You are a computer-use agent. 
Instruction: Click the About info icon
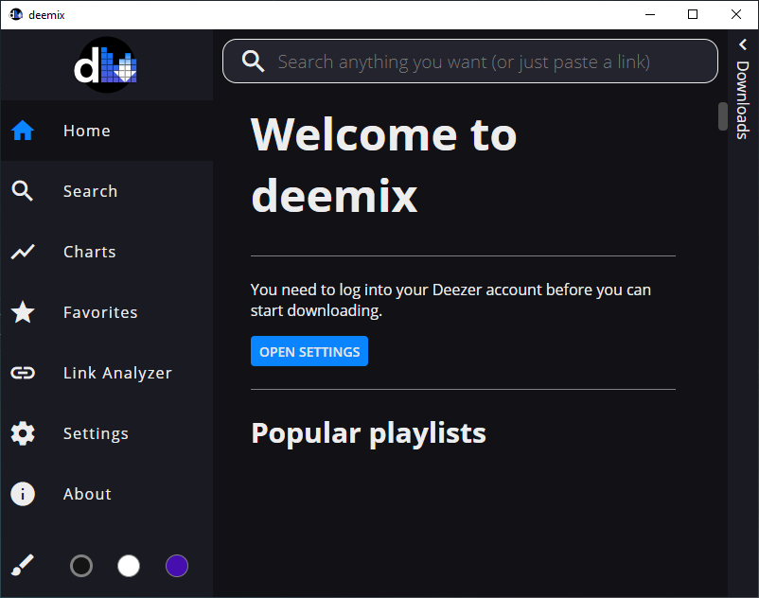pos(23,495)
